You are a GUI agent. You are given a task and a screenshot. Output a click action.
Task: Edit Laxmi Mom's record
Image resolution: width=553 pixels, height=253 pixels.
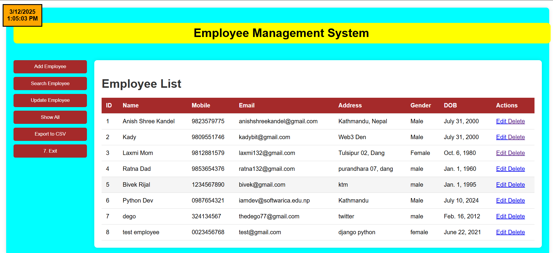click(501, 153)
